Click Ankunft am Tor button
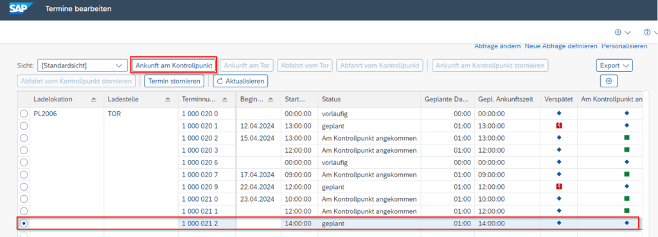Image resolution: width=658 pixels, height=237 pixels. click(247, 66)
